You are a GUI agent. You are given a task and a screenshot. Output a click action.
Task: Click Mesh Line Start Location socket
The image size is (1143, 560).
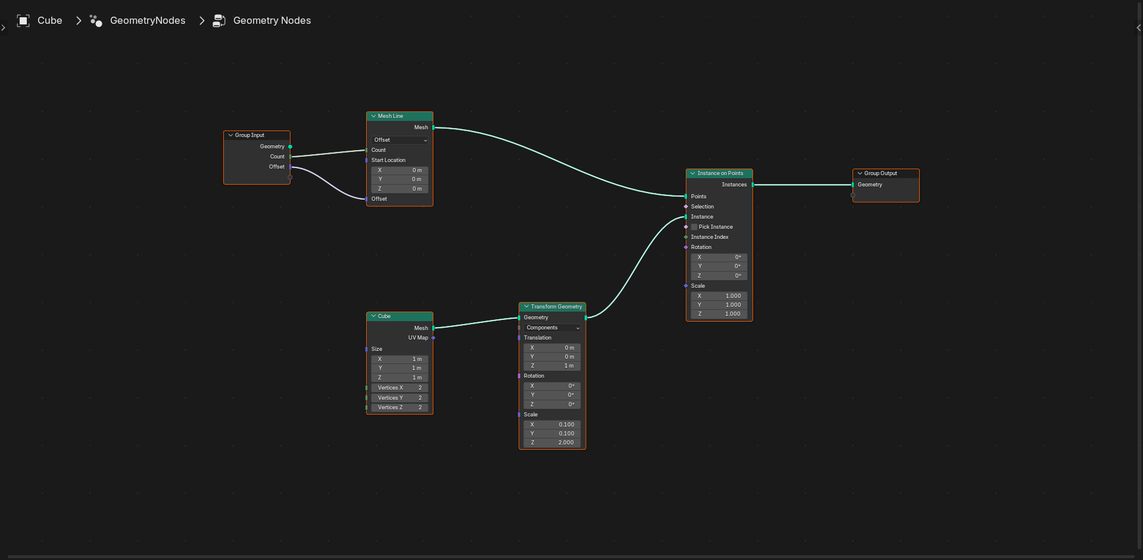pos(366,160)
